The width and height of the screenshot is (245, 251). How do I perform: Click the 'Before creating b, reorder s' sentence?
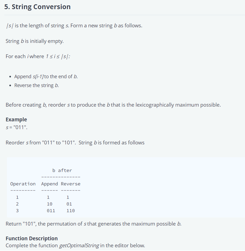click(x=113, y=105)
